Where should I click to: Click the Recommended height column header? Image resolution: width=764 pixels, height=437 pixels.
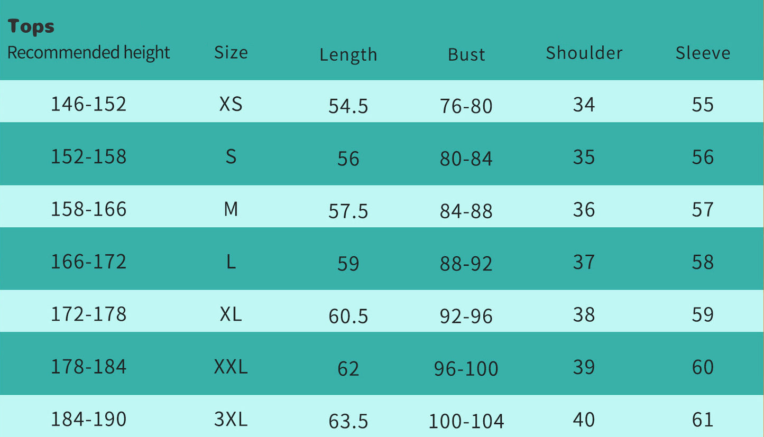(88, 52)
